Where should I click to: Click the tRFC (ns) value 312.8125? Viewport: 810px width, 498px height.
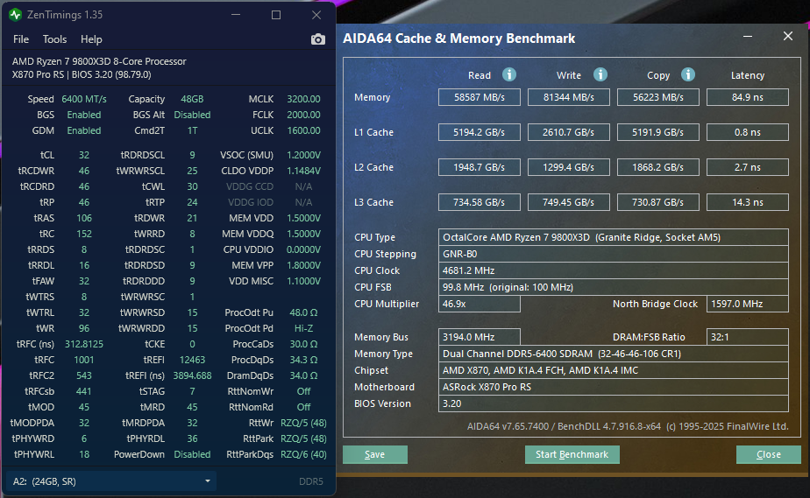click(83, 344)
